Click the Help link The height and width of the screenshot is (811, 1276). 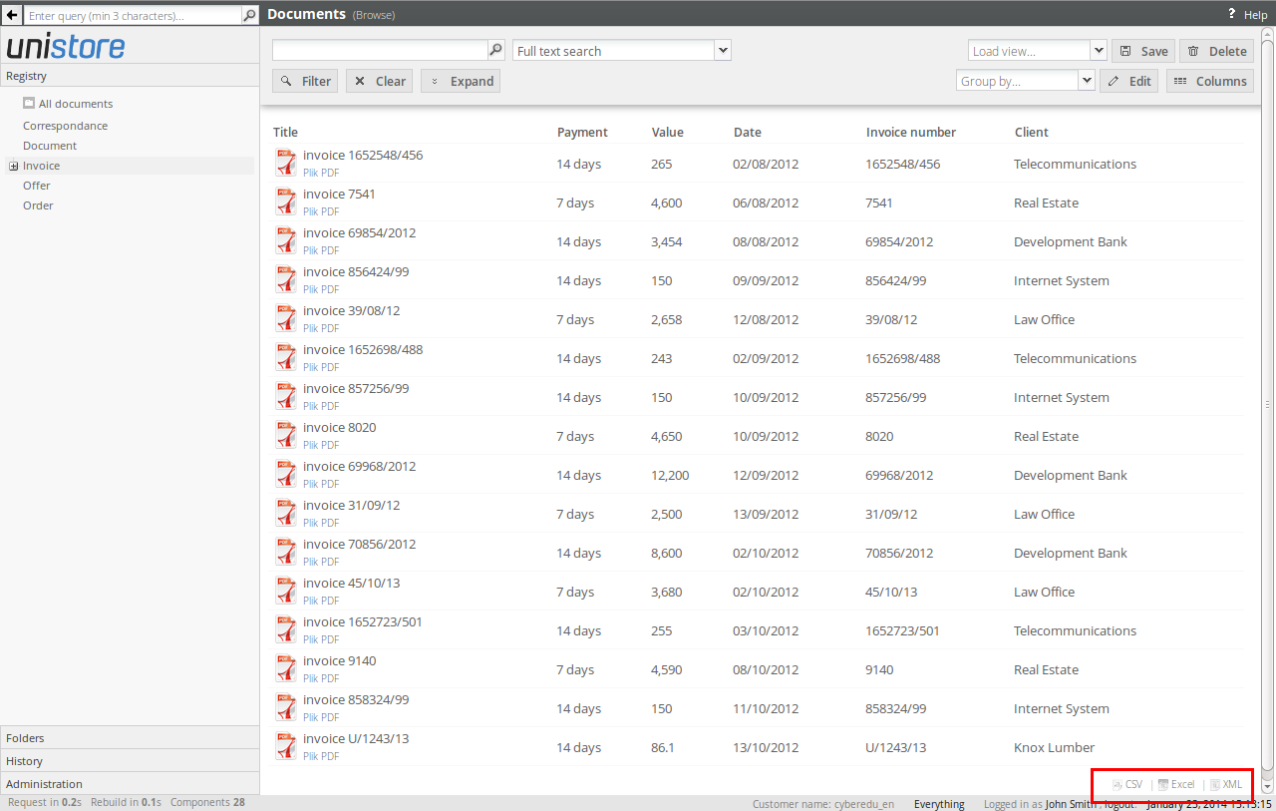click(x=1256, y=15)
